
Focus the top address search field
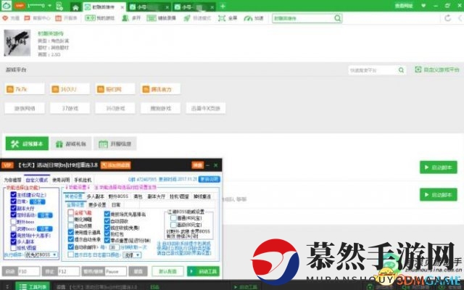pos(303,18)
